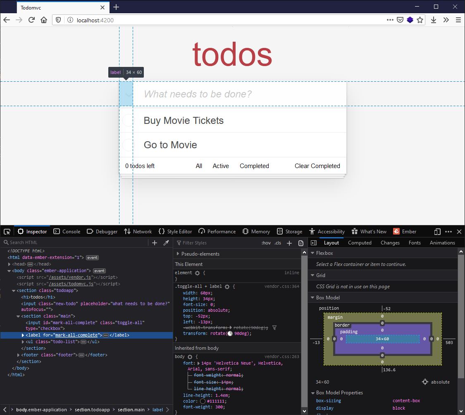
Task: Expand the head node in the HTML tree
Action: [x=9, y=264]
